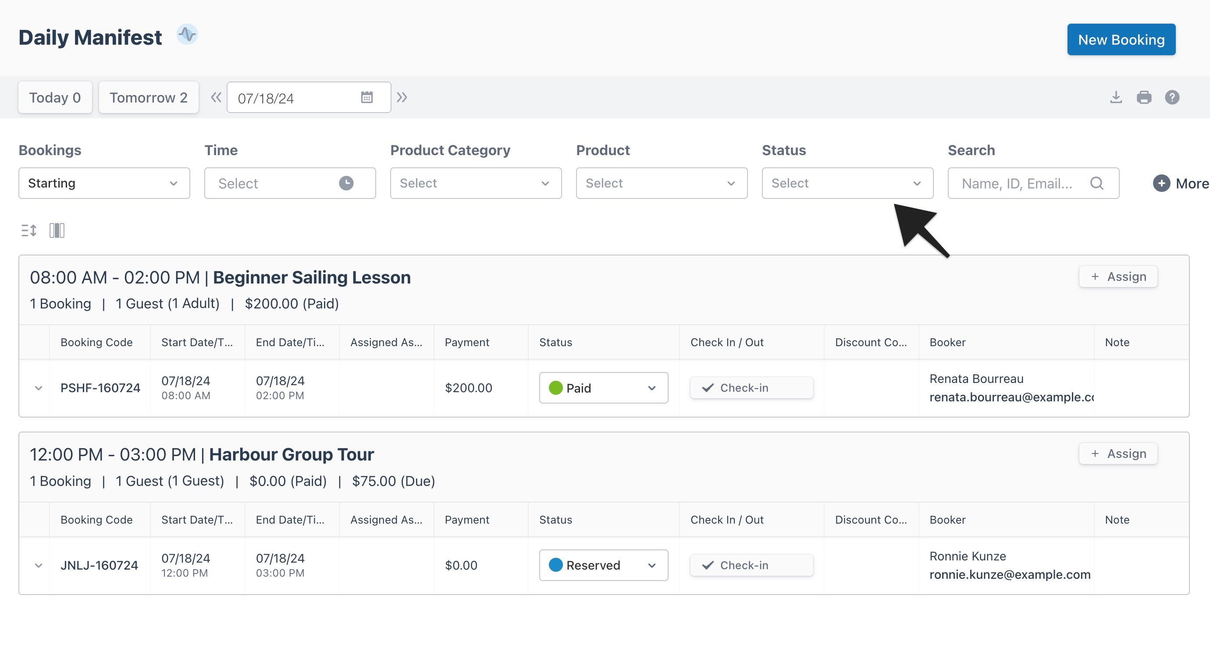The width and height of the screenshot is (1210, 666).
Task: Click Booking Code header in Sailing Lesson table
Action: click(96, 342)
